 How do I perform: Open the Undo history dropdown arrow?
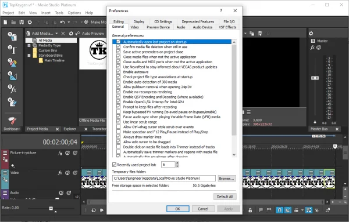click(69, 22)
